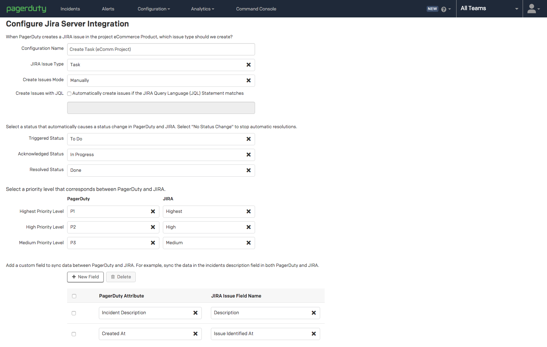Remove the P2 PagerDuty priority selection
The height and width of the screenshot is (347, 547).
pos(153,227)
